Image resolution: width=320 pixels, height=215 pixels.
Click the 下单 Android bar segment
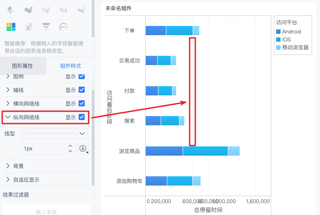156,31
